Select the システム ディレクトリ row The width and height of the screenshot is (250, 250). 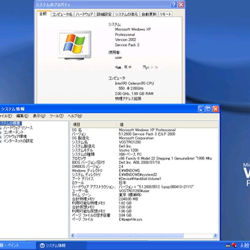[x=144, y=175]
